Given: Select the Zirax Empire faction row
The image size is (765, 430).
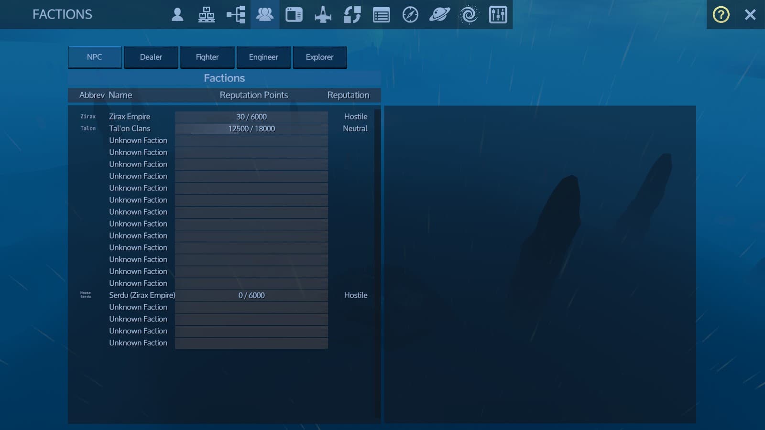Looking at the screenshot, I should click(224, 117).
